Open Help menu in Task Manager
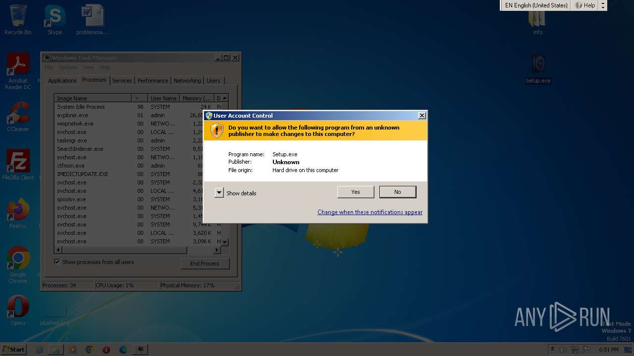 pyautogui.click(x=105, y=67)
